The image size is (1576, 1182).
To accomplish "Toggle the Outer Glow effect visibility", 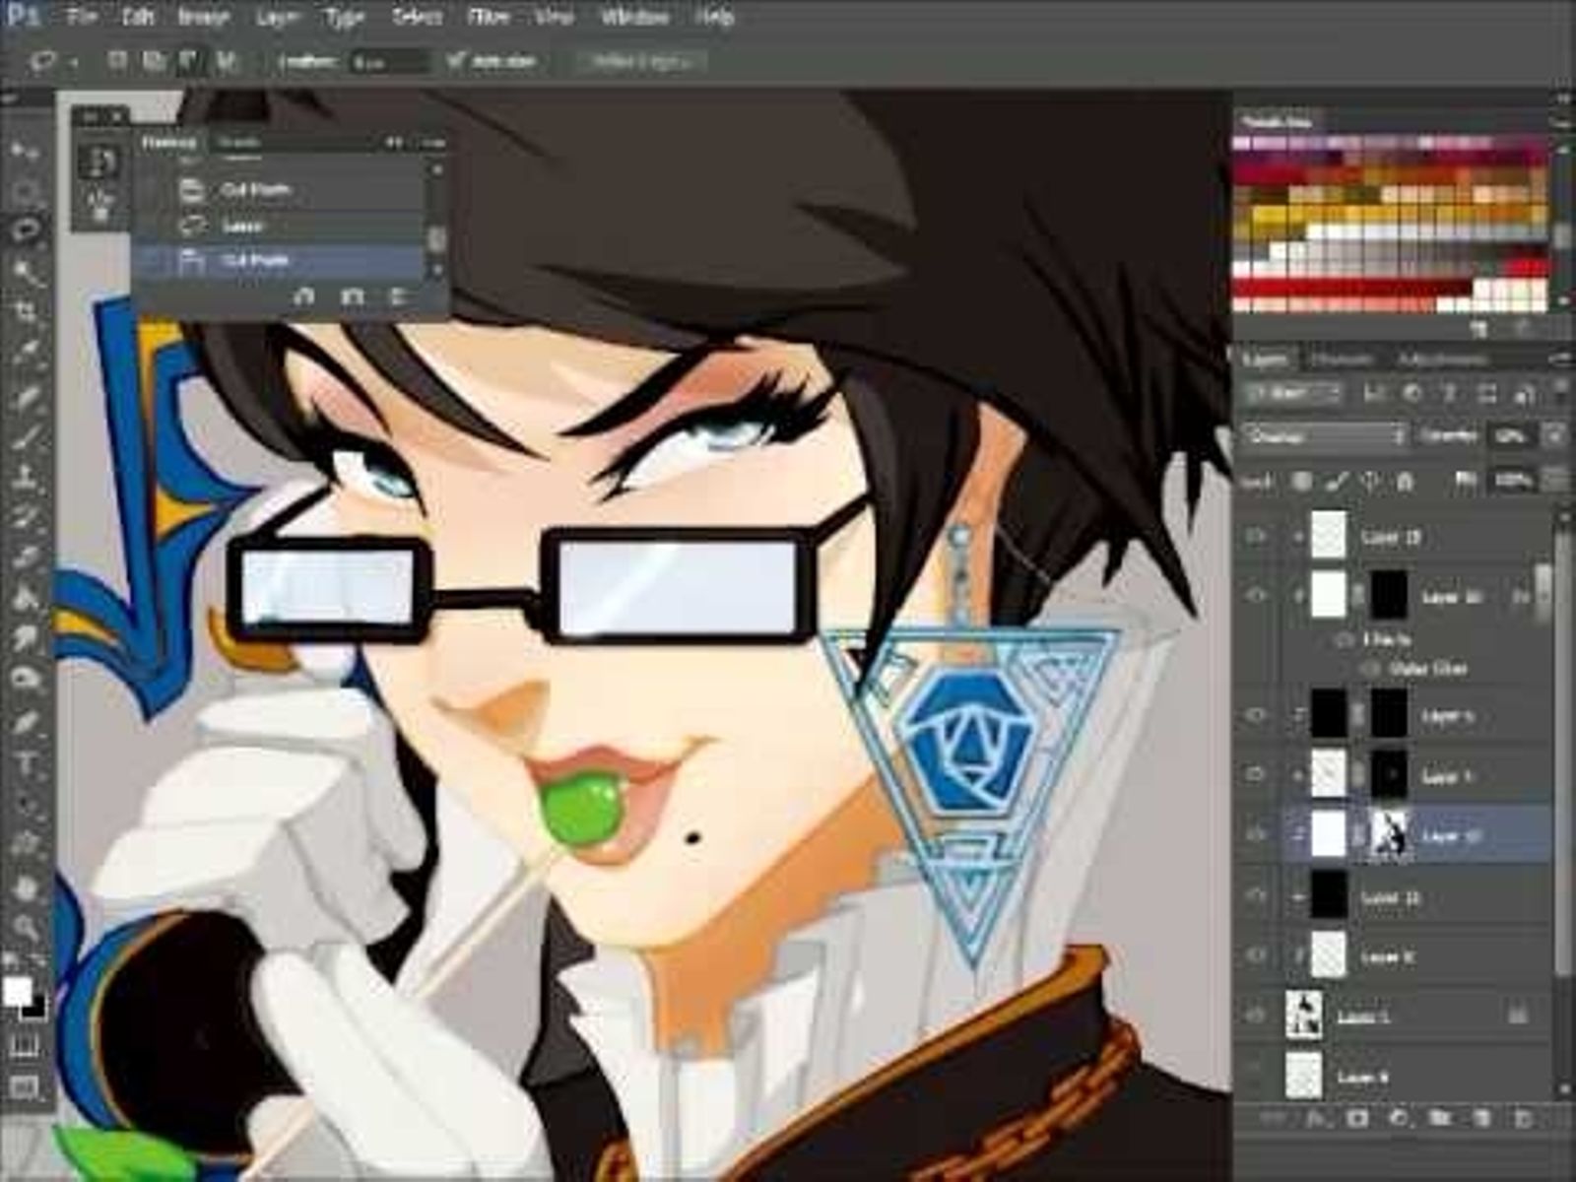I will [x=1370, y=669].
